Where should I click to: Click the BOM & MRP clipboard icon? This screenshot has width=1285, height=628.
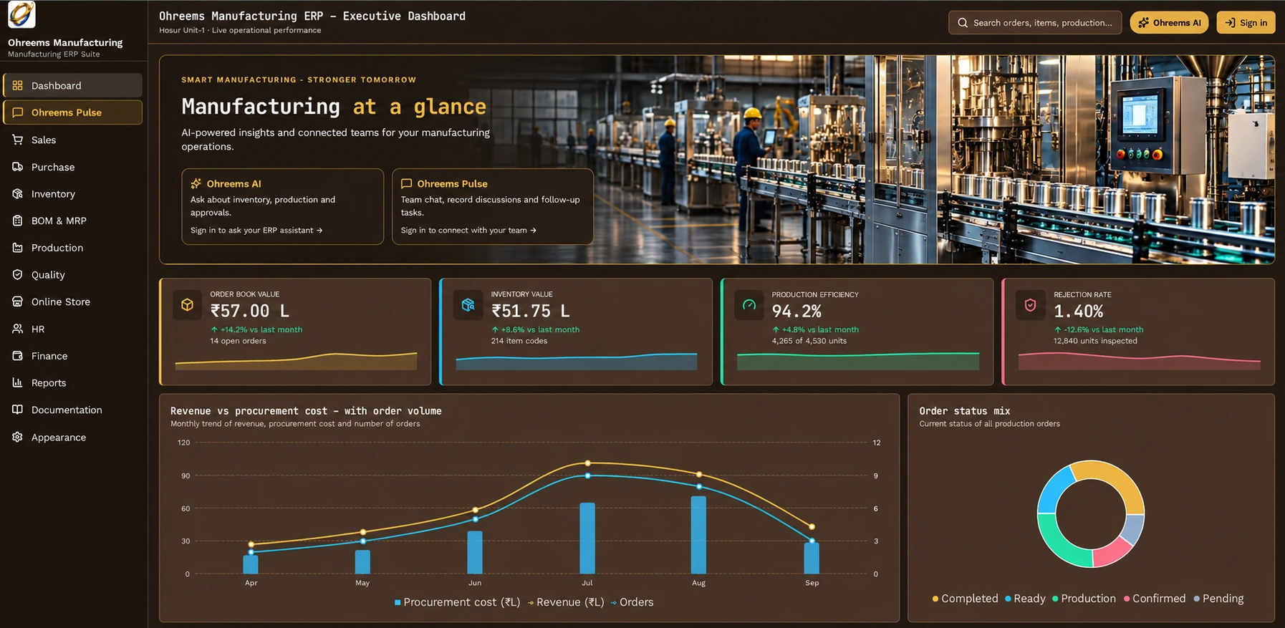tap(18, 221)
